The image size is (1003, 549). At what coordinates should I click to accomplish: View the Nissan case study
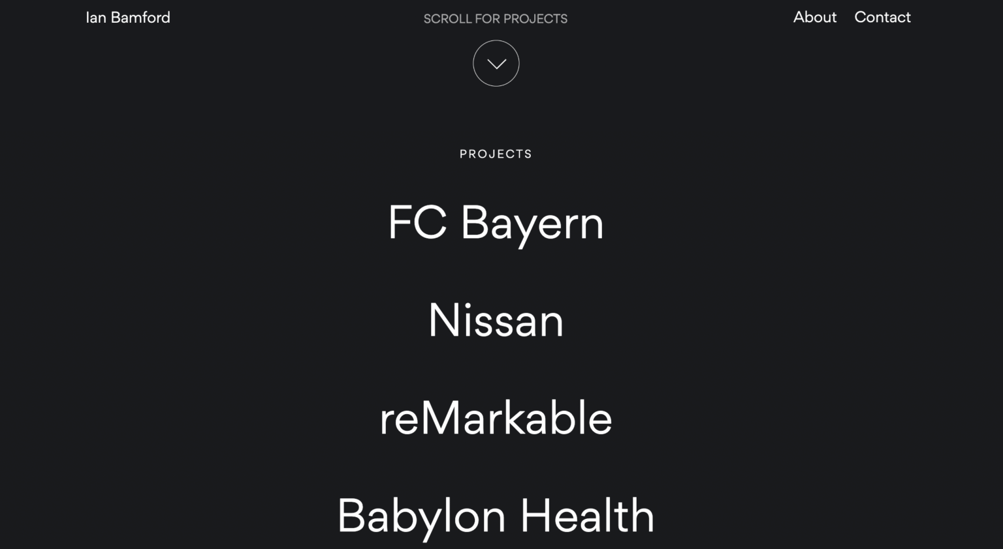pos(496,321)
